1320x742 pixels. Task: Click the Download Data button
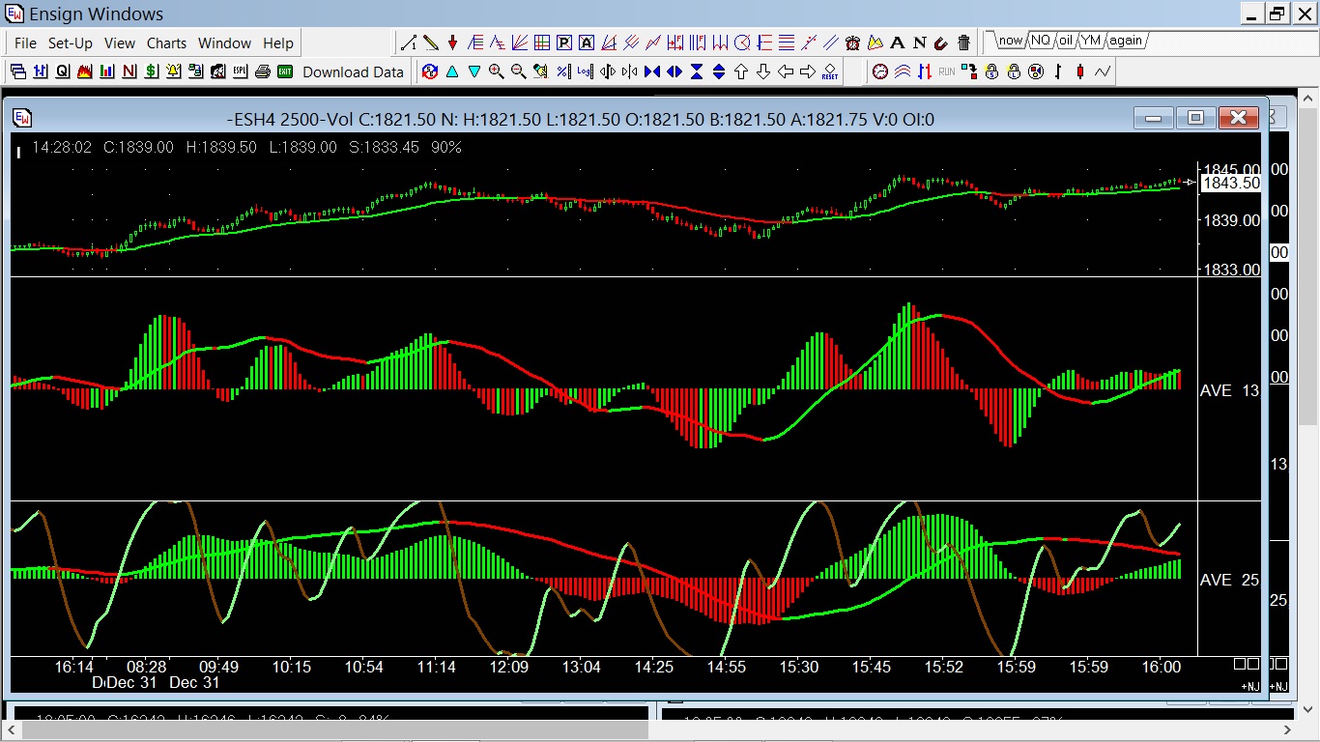[x=353, y=72]
